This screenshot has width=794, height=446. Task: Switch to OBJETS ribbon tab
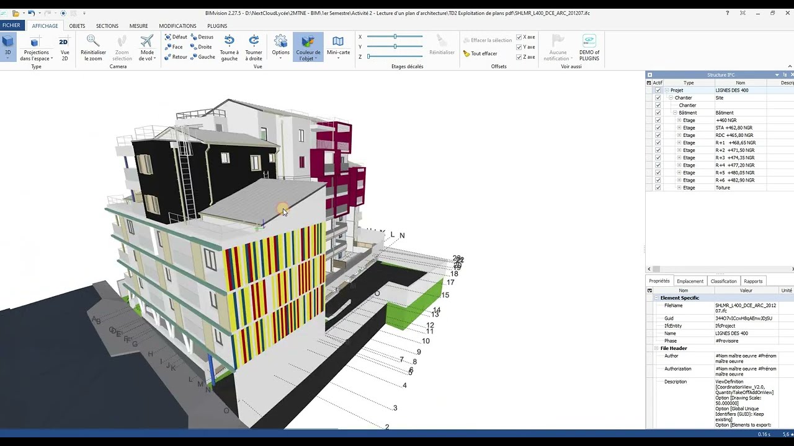(x=77, y=26)
